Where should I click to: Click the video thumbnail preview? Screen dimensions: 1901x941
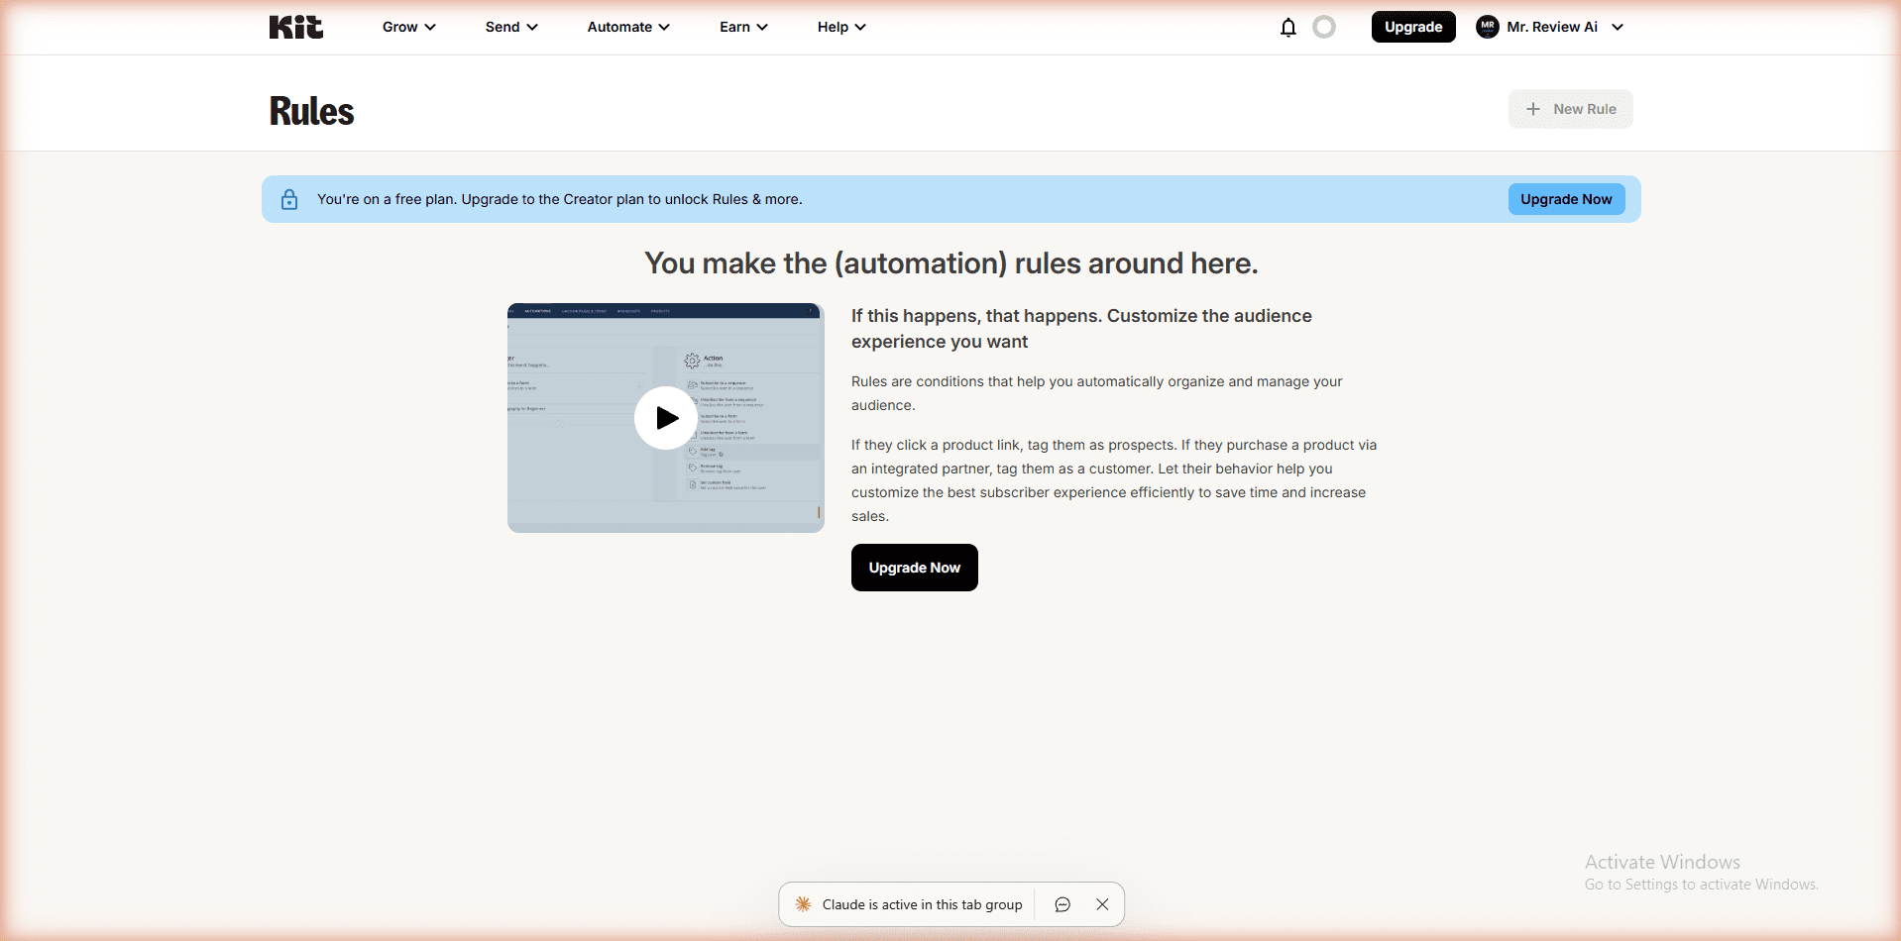click(666, 417)
